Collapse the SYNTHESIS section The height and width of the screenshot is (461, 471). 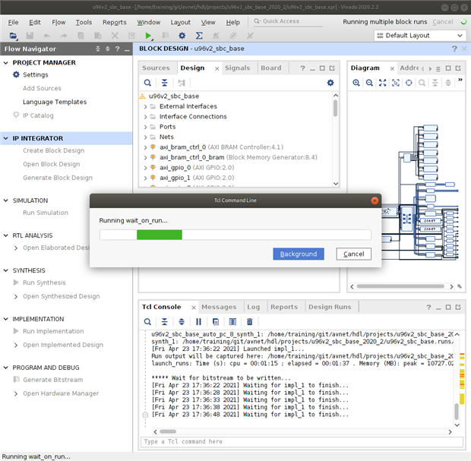pyautogui.click(x=6, y=270)
